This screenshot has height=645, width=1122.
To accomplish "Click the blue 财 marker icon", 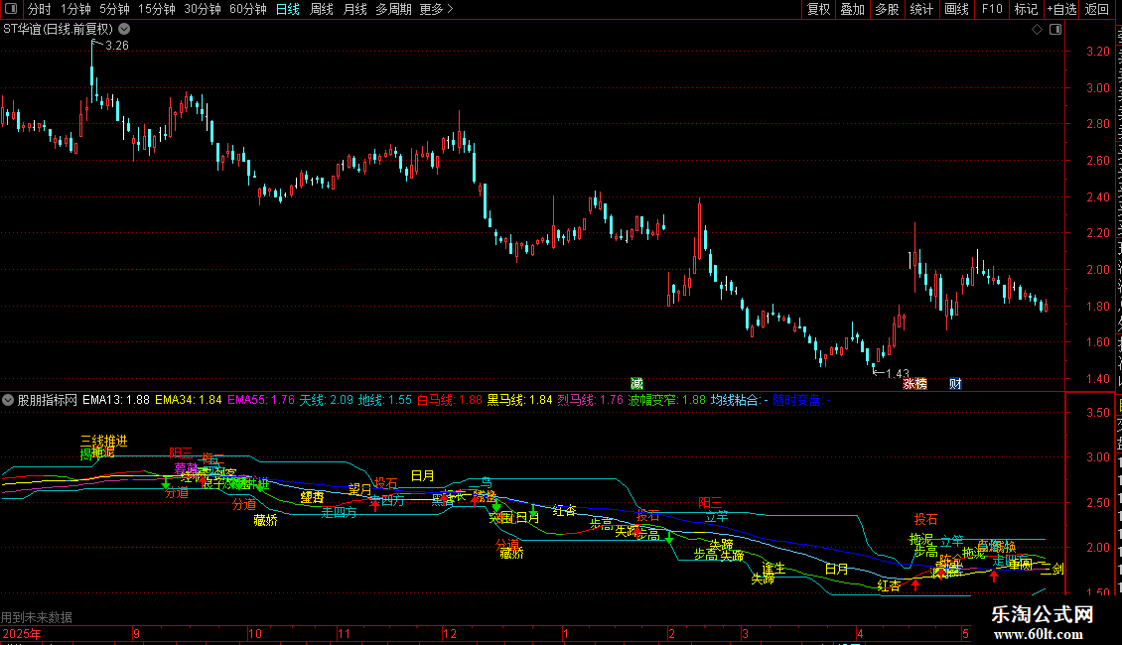I will tap(955, 384).
